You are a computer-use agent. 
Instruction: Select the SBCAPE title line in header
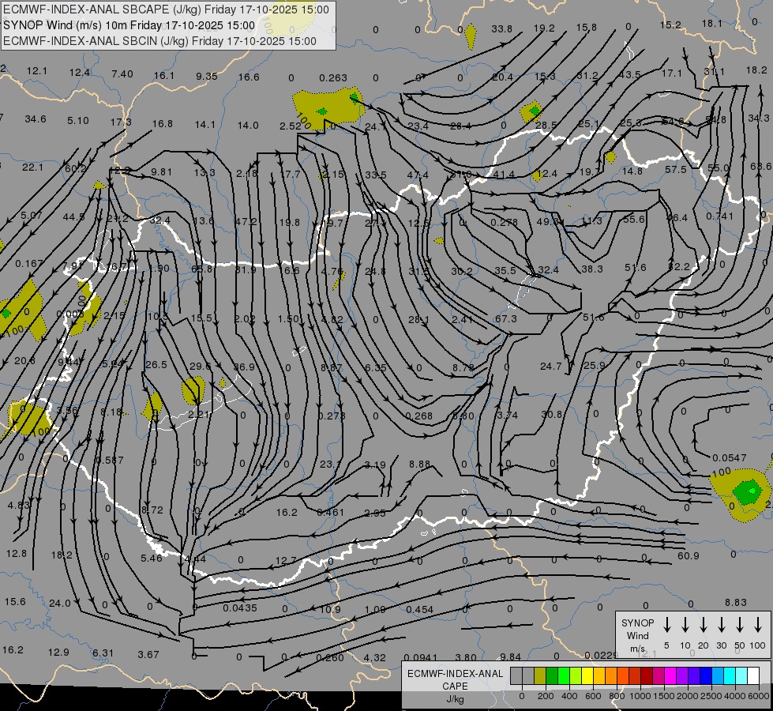click(166, 9)
